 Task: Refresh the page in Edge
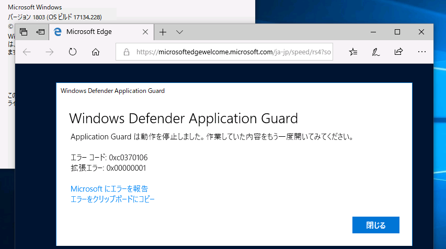point(73,52)
